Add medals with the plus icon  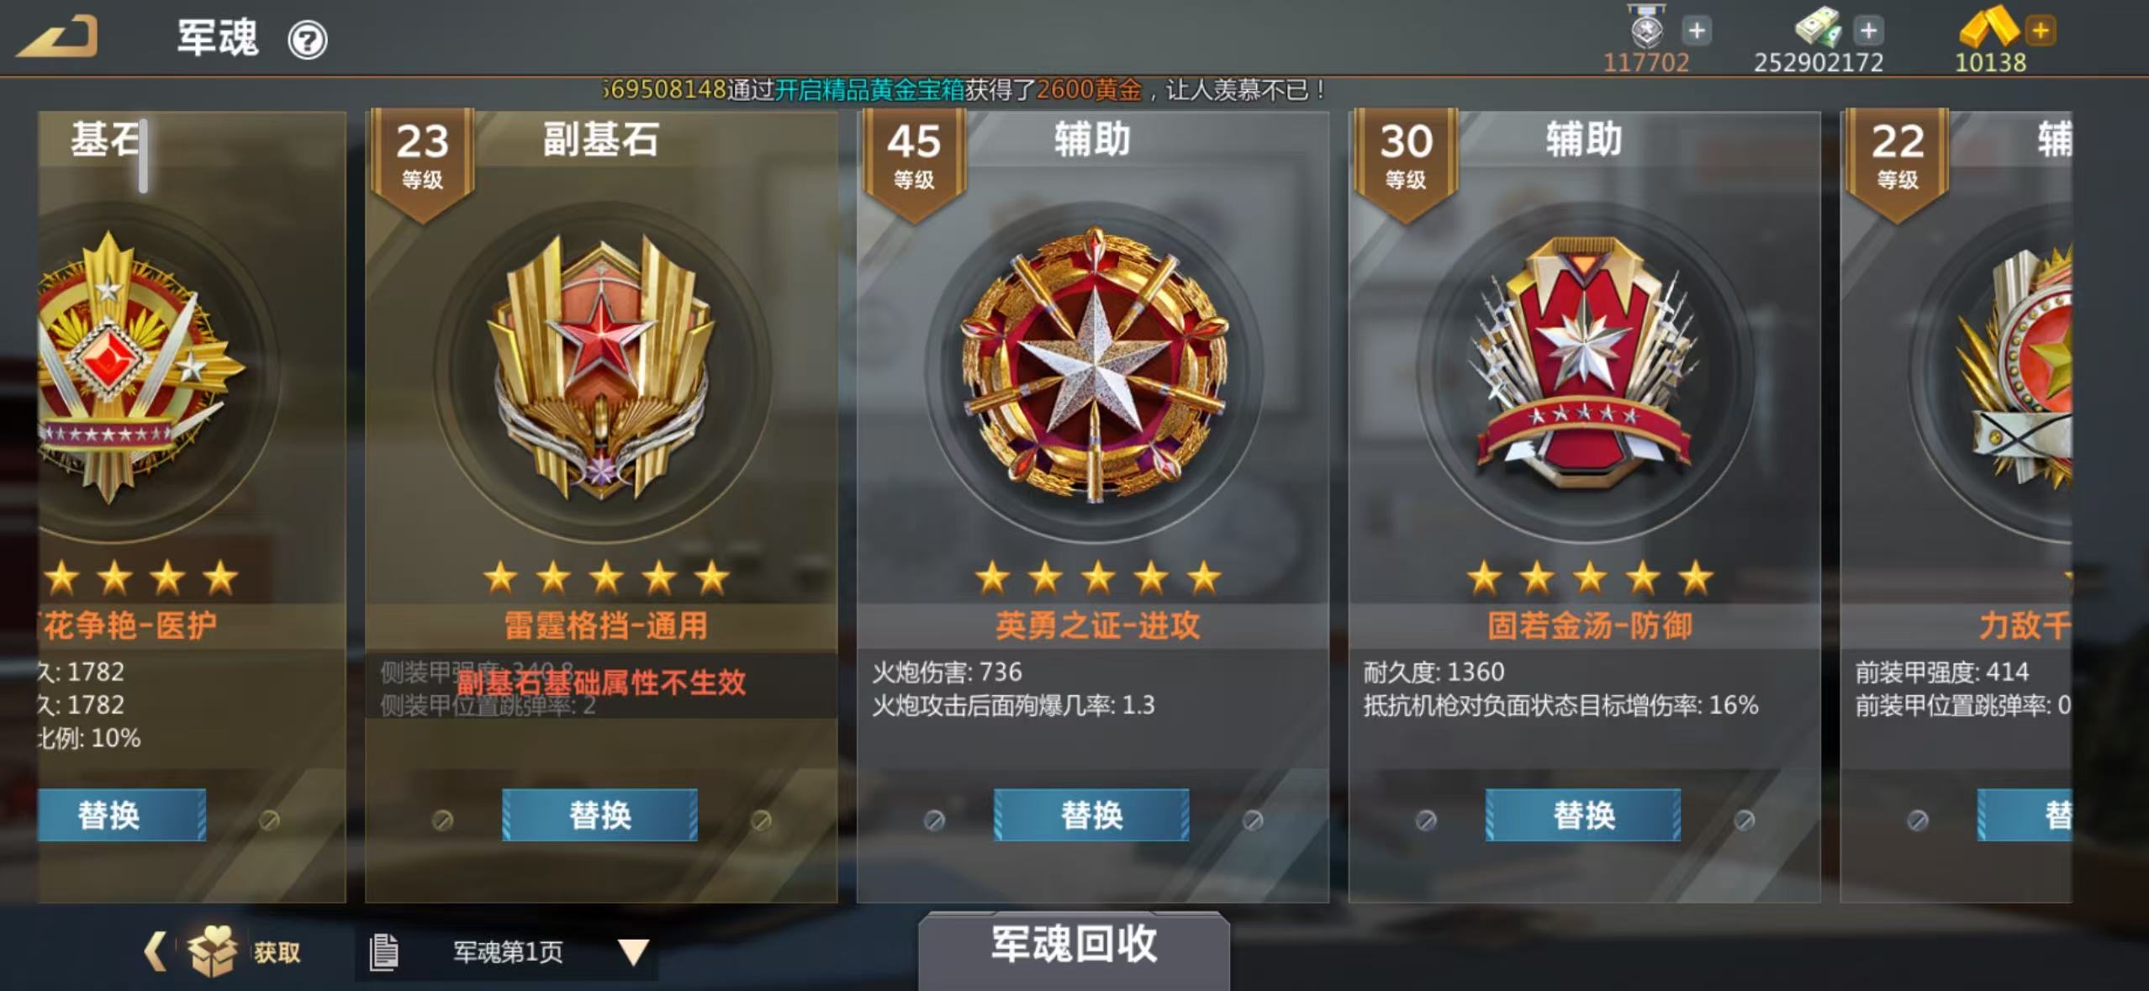click(1697, 31)
